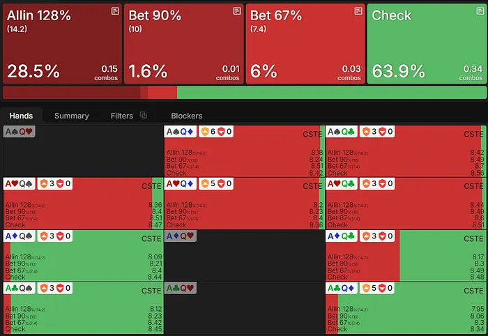Select the Hands tab

tap(21, 116)
